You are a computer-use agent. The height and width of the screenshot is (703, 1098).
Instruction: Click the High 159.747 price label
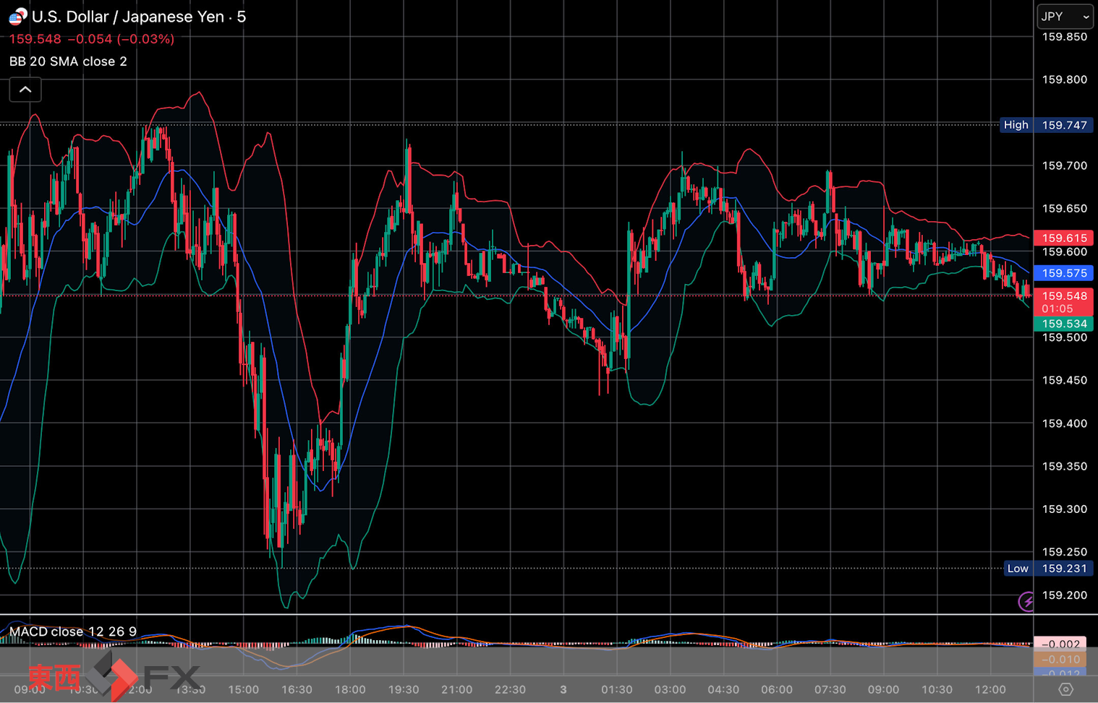tap(1046, 125)
